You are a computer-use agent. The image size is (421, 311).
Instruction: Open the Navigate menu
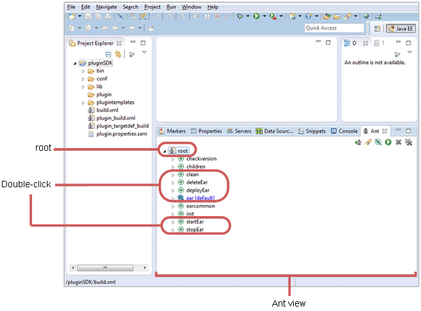[105, 6]
